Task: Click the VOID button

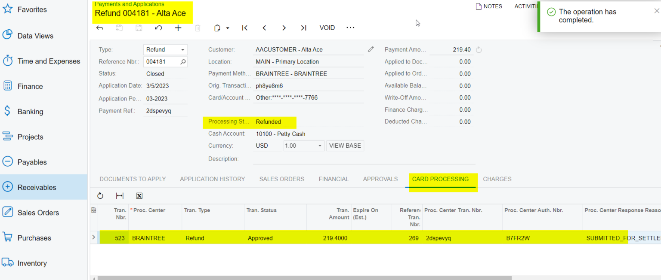Action: tap(327, 27)
